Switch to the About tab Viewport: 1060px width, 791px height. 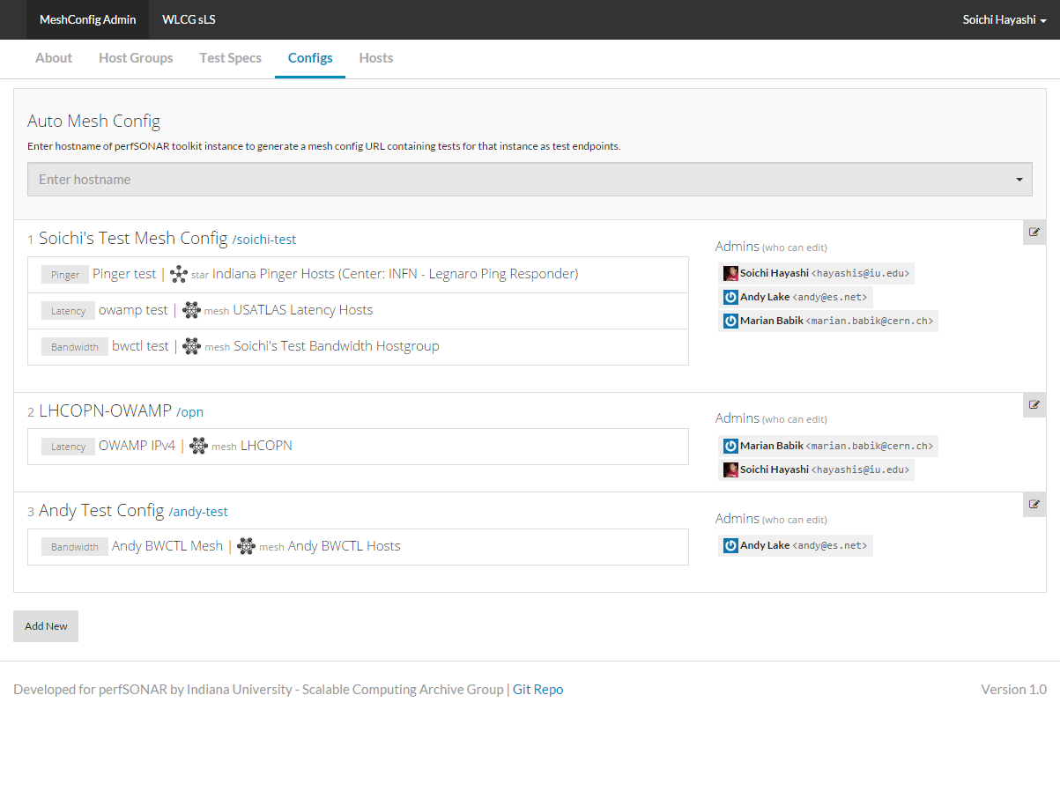(54, 58)
